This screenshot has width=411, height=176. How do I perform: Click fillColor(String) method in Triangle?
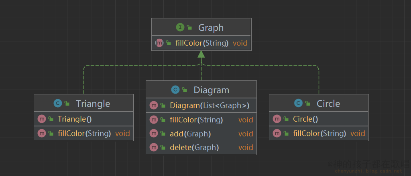84,134
